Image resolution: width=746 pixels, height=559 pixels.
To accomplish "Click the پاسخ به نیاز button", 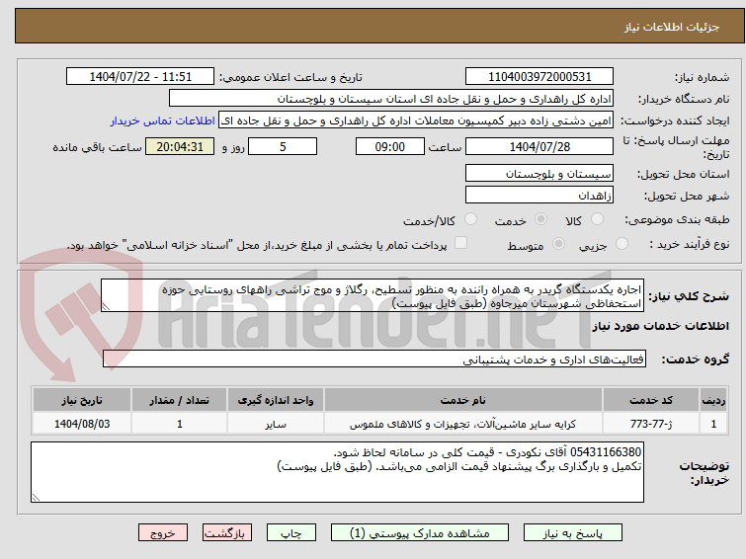I will [573, 533].
